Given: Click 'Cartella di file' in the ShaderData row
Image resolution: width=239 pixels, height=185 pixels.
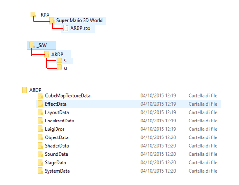Looking at the screenshot, I should point(203,146).
